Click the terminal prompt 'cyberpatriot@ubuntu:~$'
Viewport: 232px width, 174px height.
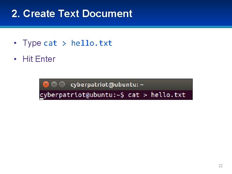[82, 95]
